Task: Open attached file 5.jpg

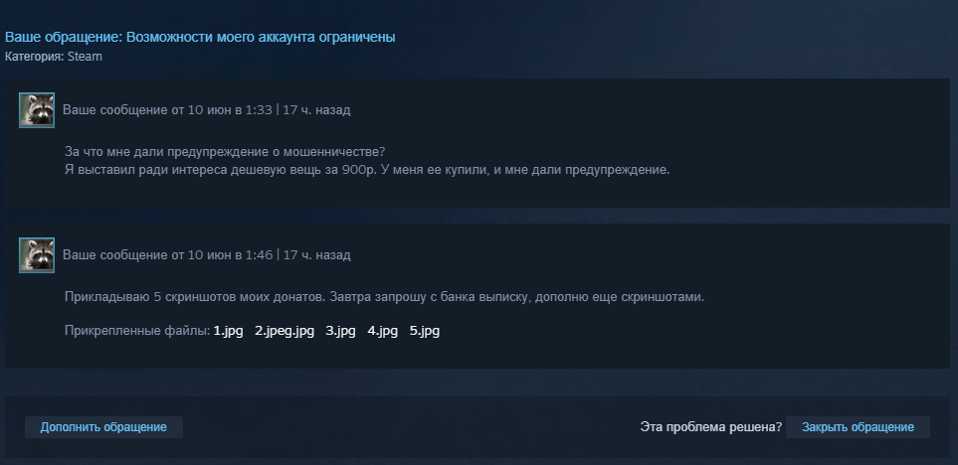Action: tap(425, 331)
